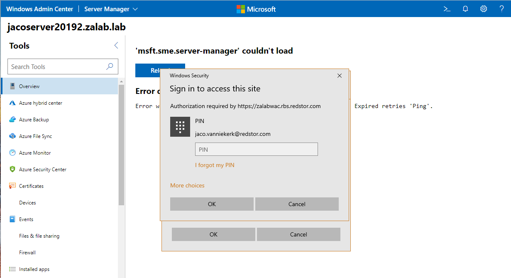
Task: Click the Azure Backup cloud icon
Action: (x=12, y=120)
